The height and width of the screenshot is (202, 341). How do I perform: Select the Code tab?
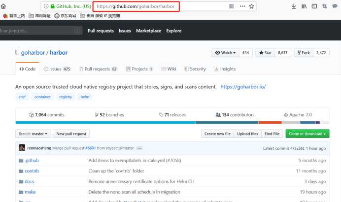(x=28, y=69)
